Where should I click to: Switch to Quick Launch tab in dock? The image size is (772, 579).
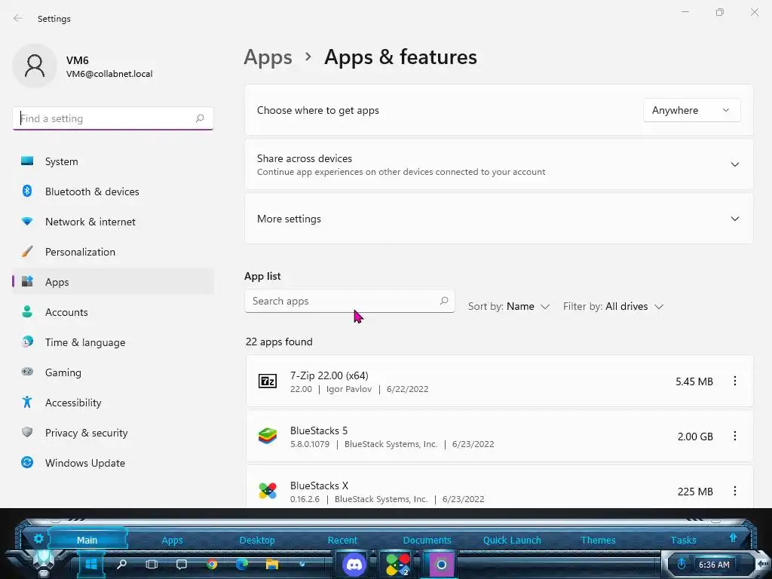pos(512,540)
